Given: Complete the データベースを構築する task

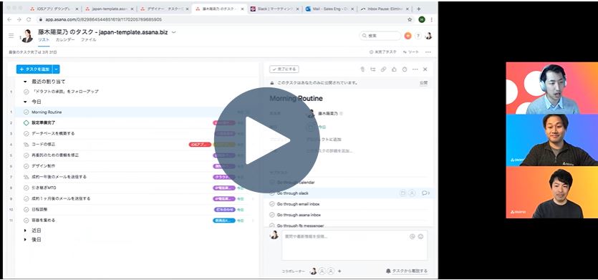Looking at the screenshot, I should pos(26,133).
